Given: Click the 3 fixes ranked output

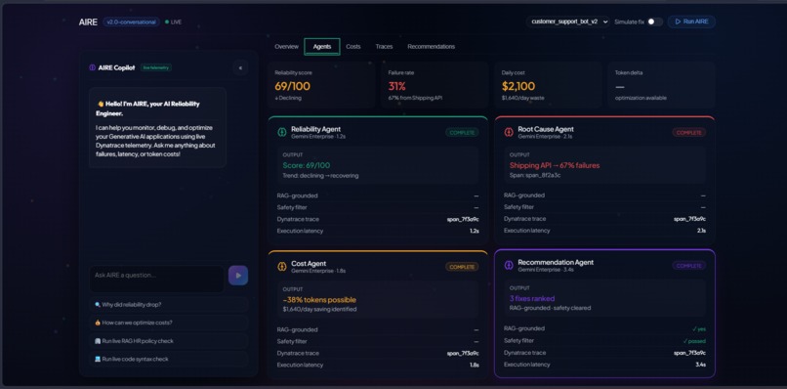Looking at the screenshot, I should [531, 298].
